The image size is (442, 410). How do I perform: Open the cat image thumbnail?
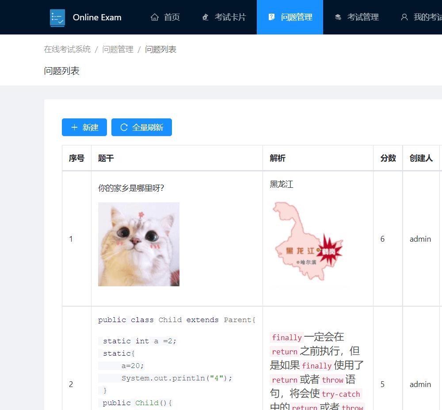(139, 244)
